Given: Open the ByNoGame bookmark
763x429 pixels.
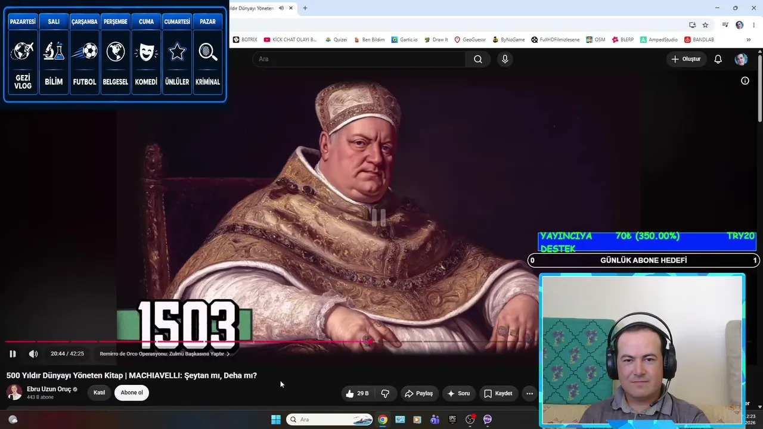Looking at the screenshot, I should (508, 40).
